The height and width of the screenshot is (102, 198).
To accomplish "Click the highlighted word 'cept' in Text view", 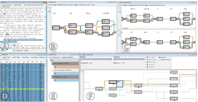I will (x=7, y=34).
